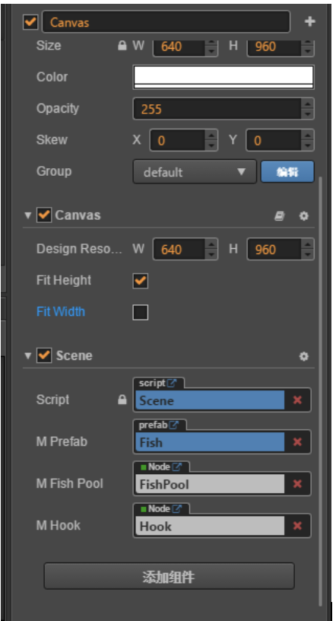Remove the Fish prefab reference
336x621 pixels.
(x=298, y=442)
